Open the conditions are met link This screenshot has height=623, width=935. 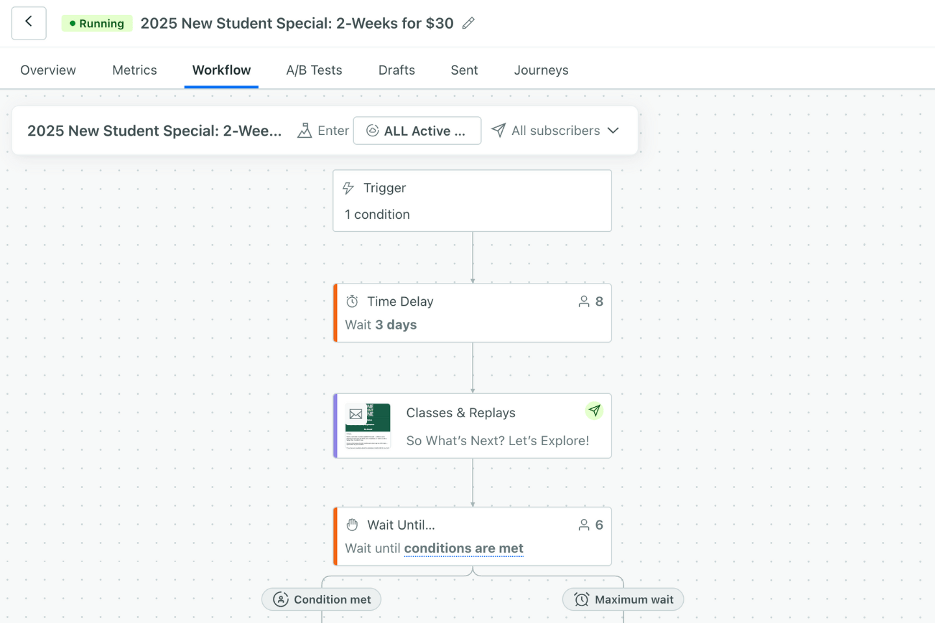pyautogui.click(x=464, y=548)
